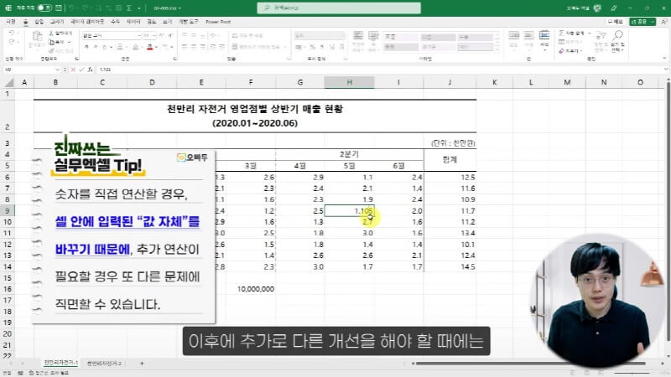
Task: Switch to the 개발 도구 ribbon tab
Action: [x=188, y=22]
